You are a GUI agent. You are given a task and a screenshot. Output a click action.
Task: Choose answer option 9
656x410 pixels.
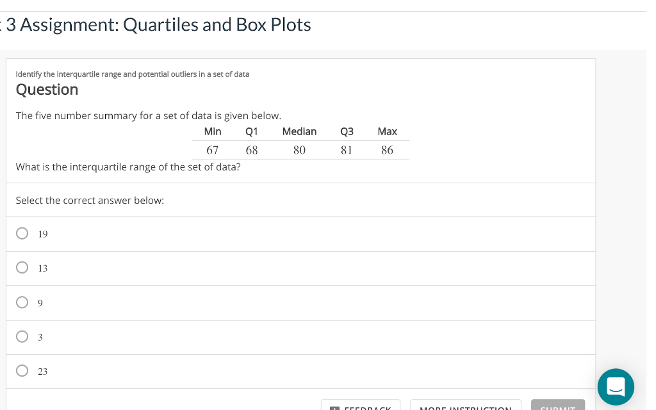(x=22, y=302)
